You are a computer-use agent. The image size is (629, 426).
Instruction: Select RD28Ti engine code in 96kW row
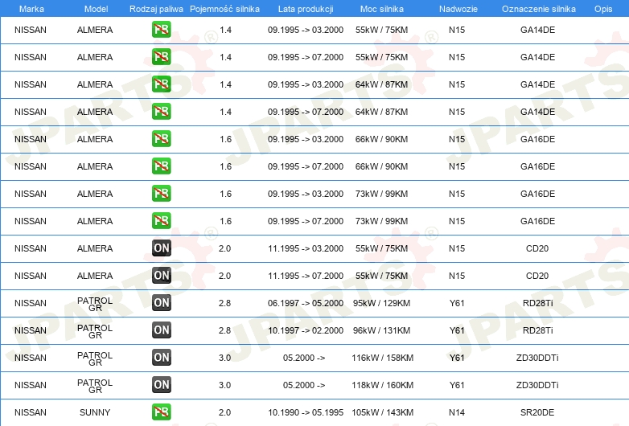(x=537, y=330)
